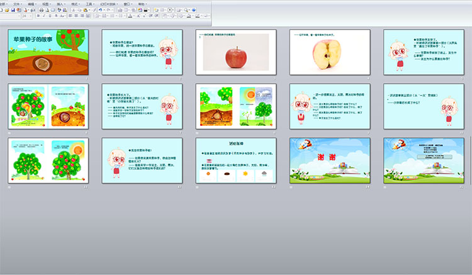
Task: Select slide 6 with two apple tree pictures
Action: point(48,106)
